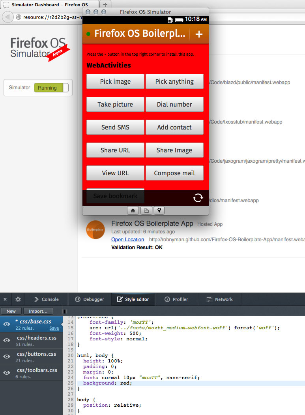This screenshot has width=305, height=415.
Task: Click the battery icon in simulator status bar
Action: click(179, 20)
